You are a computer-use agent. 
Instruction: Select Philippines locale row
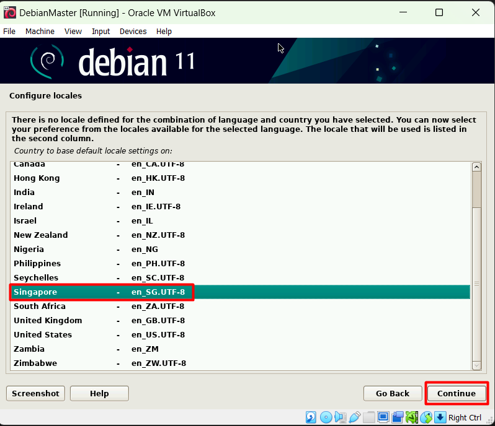coord(240,263)
